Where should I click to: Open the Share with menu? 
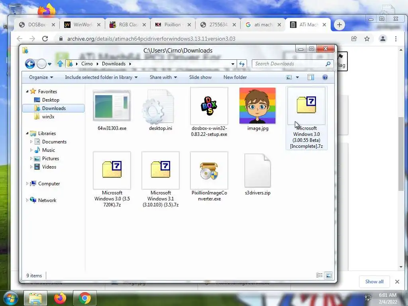(163, 77)
